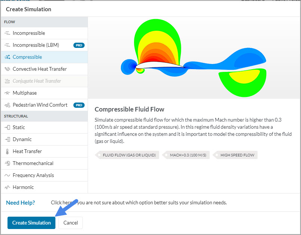Click the PRO badge beside Pedestrian Wind Comfort
301x235 pixels.
click(x=79, y=105)
